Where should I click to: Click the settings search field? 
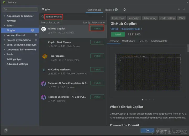coord(20,9)
